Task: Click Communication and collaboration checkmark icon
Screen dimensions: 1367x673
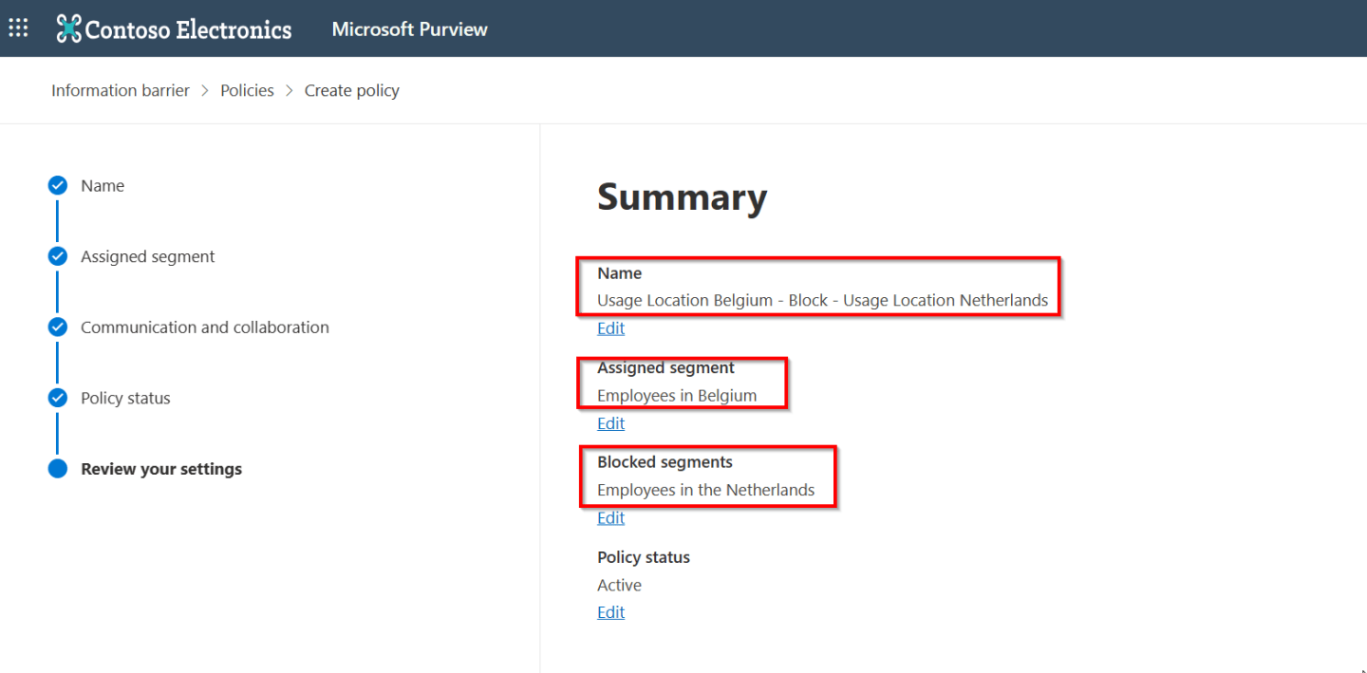Action: coord(58,327)
